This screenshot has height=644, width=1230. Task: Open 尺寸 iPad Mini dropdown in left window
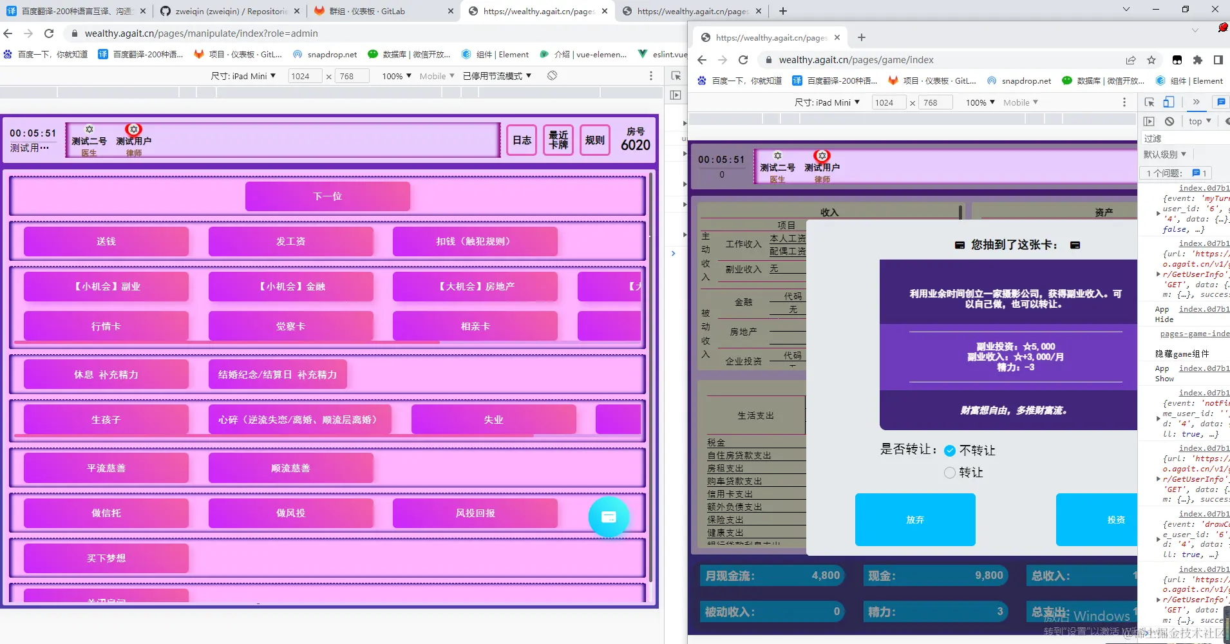(243, 76)
